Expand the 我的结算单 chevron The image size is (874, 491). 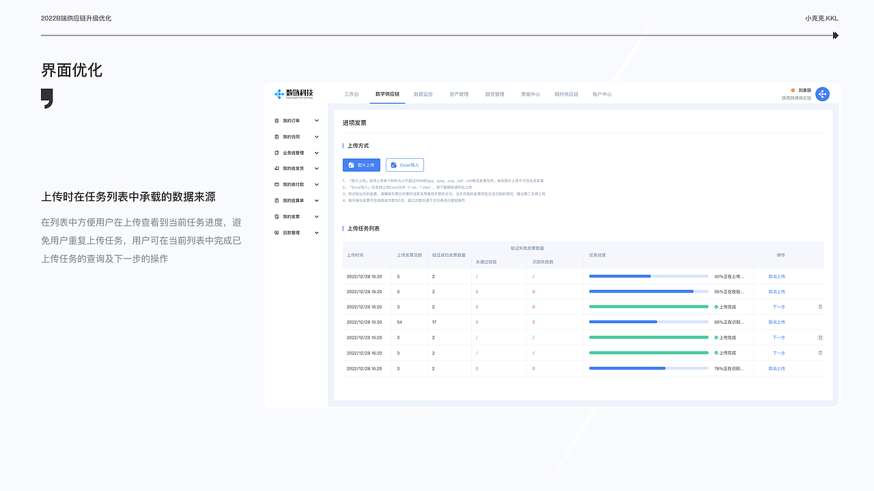click(x=317, y=200)
